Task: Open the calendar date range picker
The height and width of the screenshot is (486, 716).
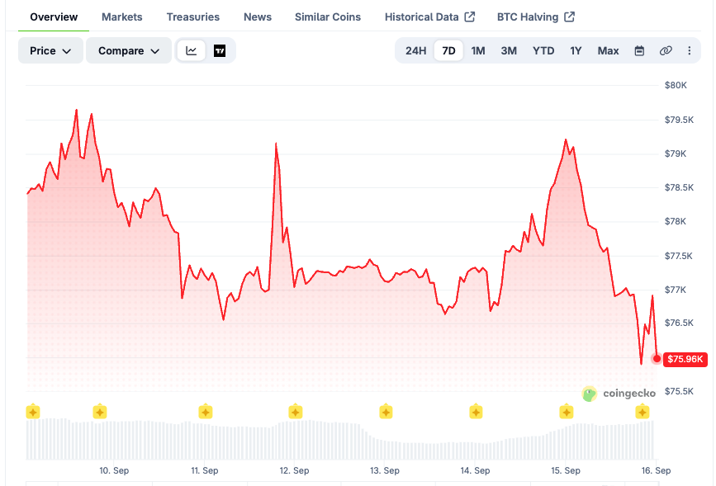Action: [x=639, y=50]
